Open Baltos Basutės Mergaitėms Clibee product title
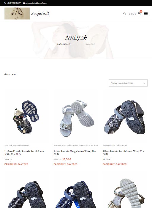Image resolution: width=152 pixels, height=208 pixels. (x=75, y=153)
